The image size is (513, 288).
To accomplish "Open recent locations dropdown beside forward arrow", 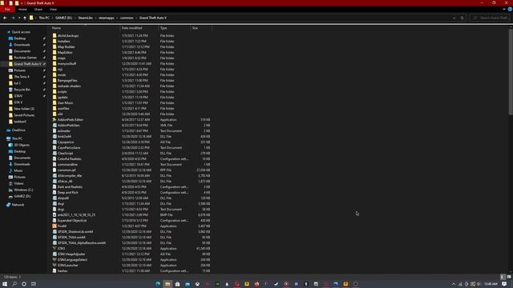I will coord(19,18).
